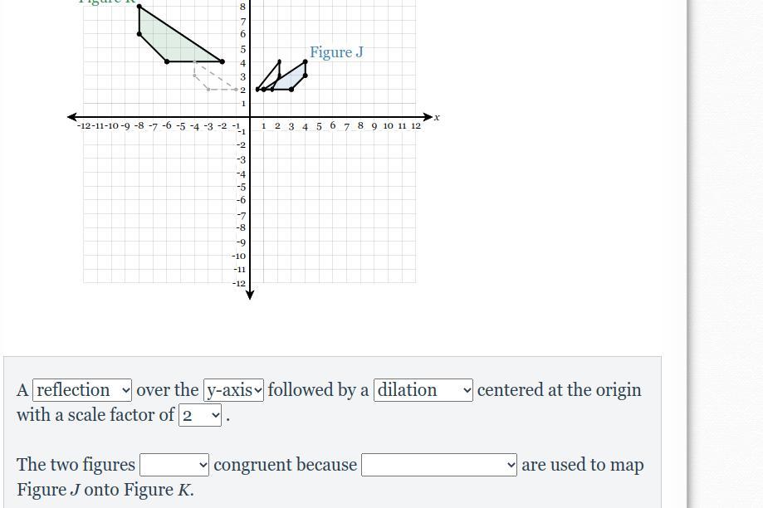Click the x-axis right arrowhead
This screenshot has width=763, height=508.
(x=428, y=117)
